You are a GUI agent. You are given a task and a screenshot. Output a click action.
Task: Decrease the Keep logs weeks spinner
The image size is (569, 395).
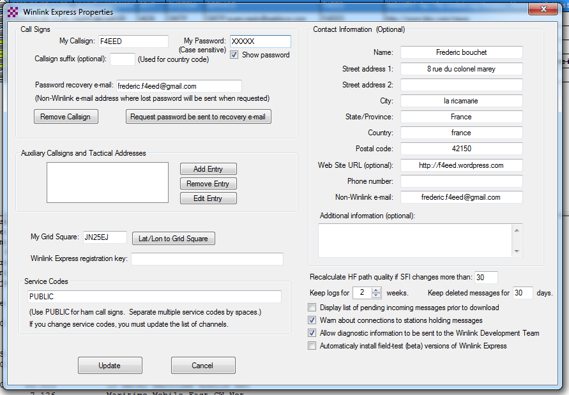coord(376,295)
